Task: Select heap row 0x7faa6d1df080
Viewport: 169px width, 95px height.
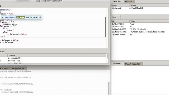Action: click(x=140, y=29)
